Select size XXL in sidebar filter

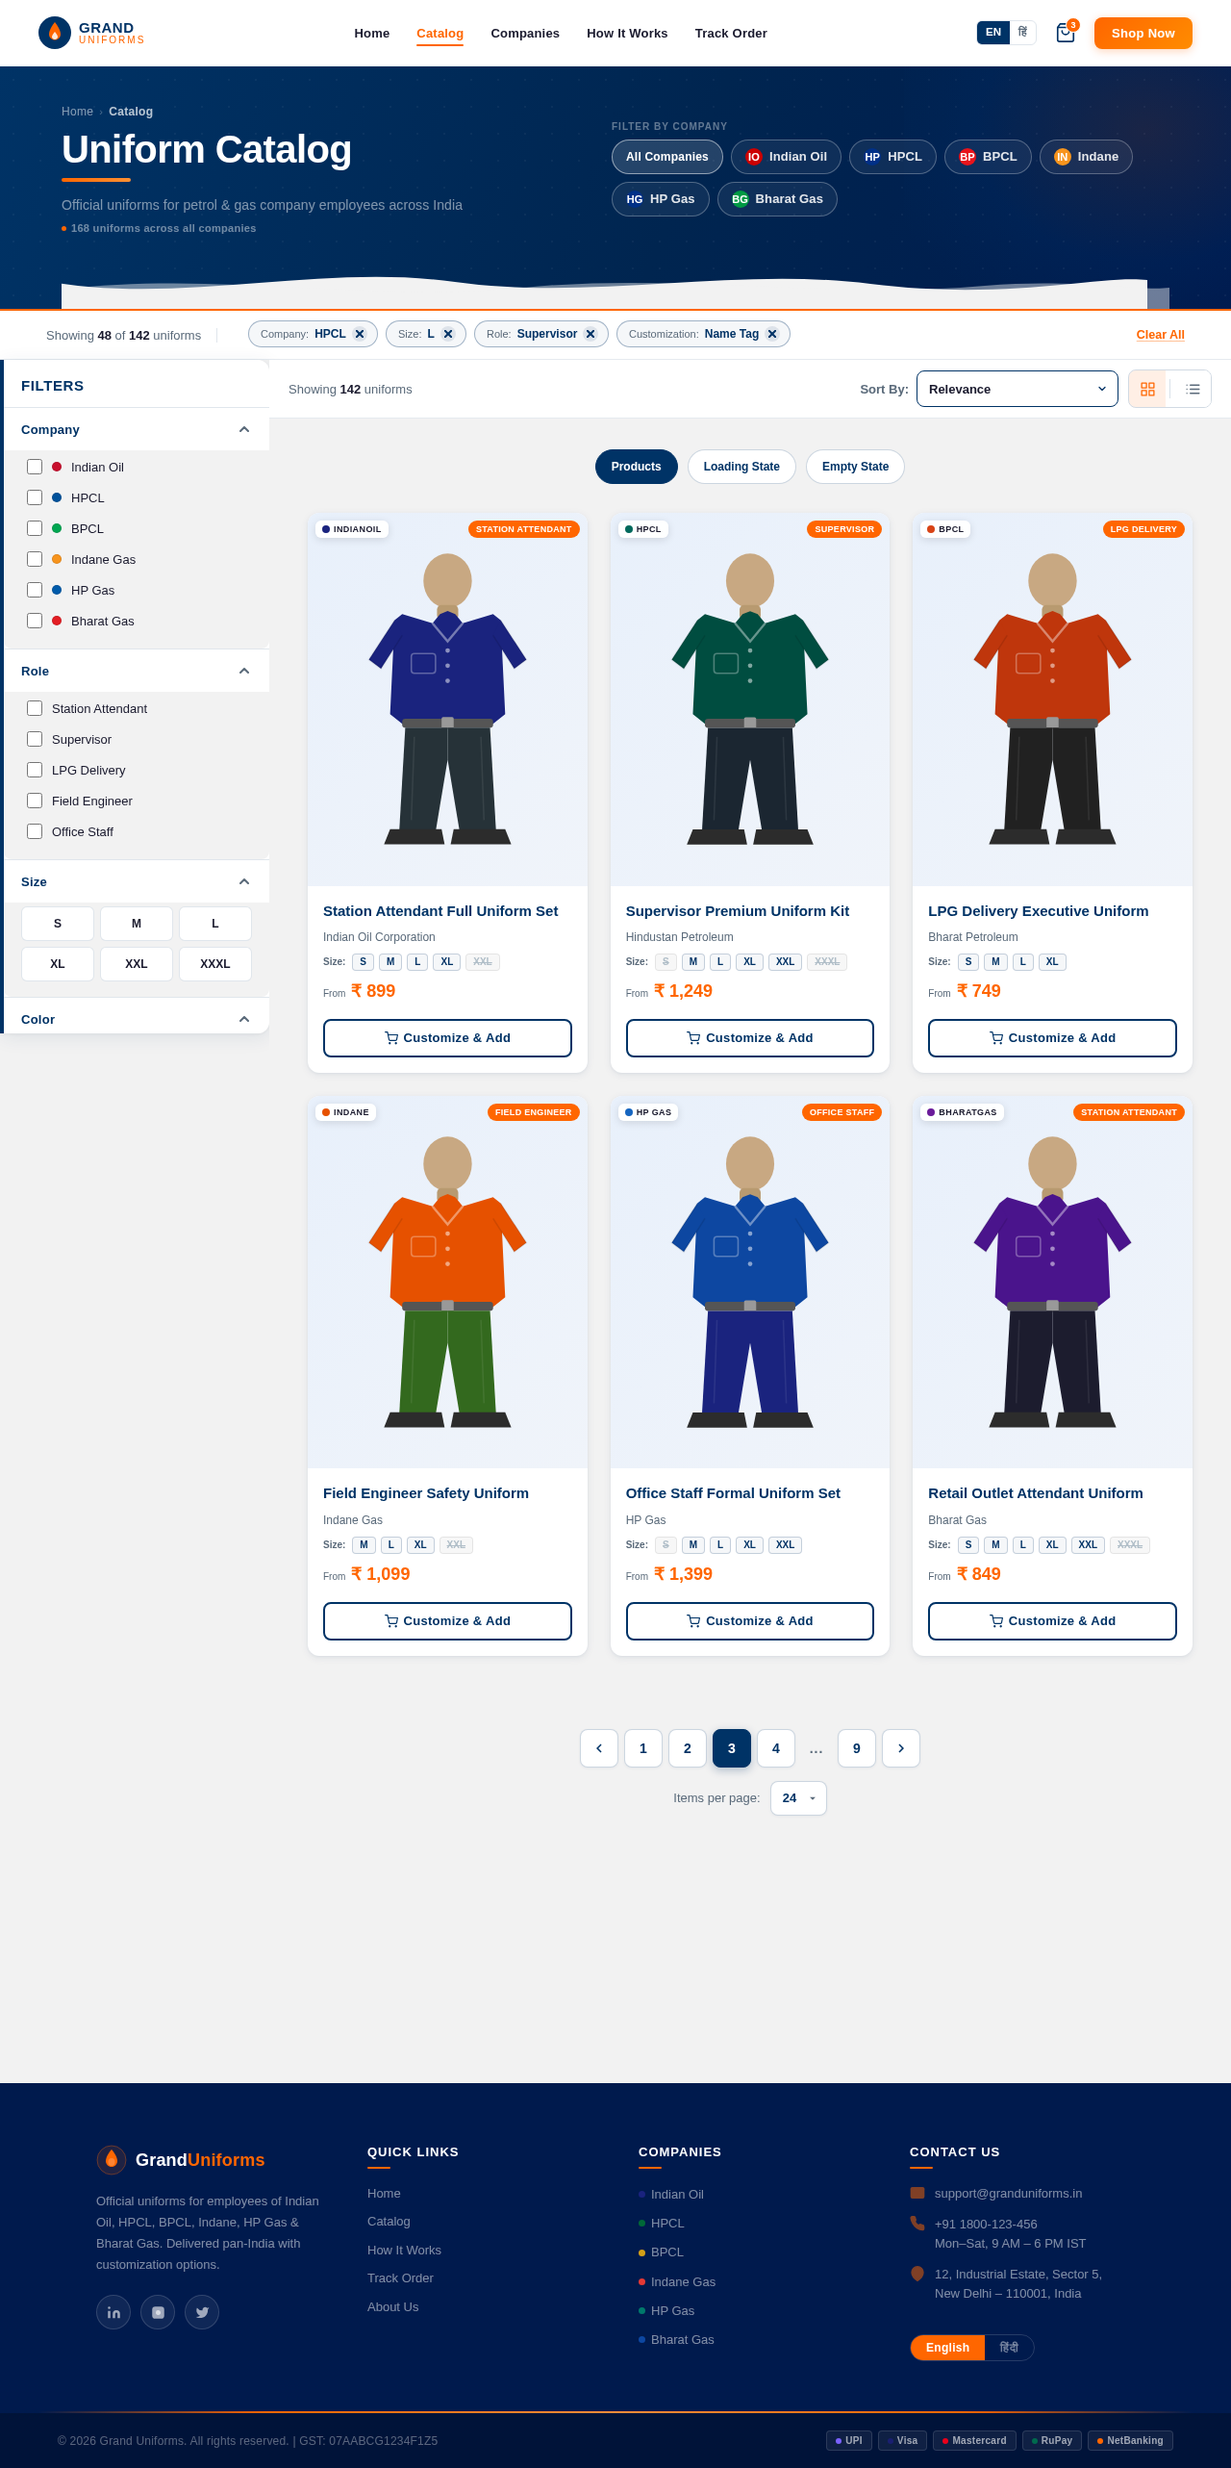(137, 964)
